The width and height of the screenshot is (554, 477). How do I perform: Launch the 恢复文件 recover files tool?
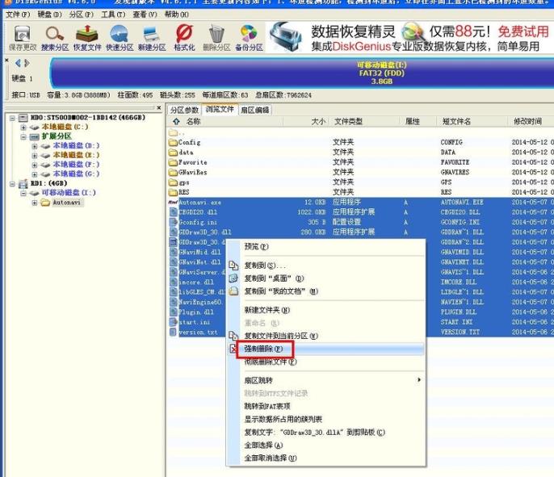point(87,38)
